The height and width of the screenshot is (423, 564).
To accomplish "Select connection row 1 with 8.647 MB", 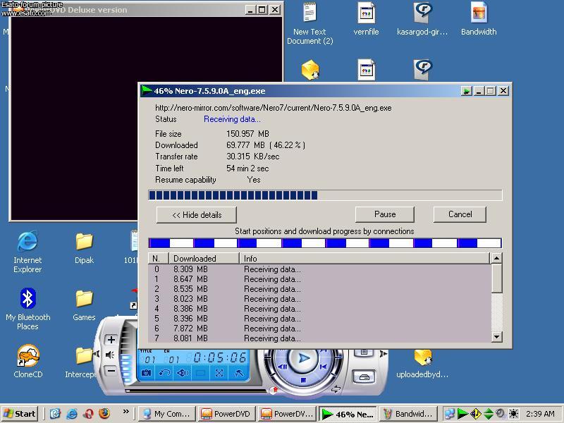I will [x=320, y=279].
